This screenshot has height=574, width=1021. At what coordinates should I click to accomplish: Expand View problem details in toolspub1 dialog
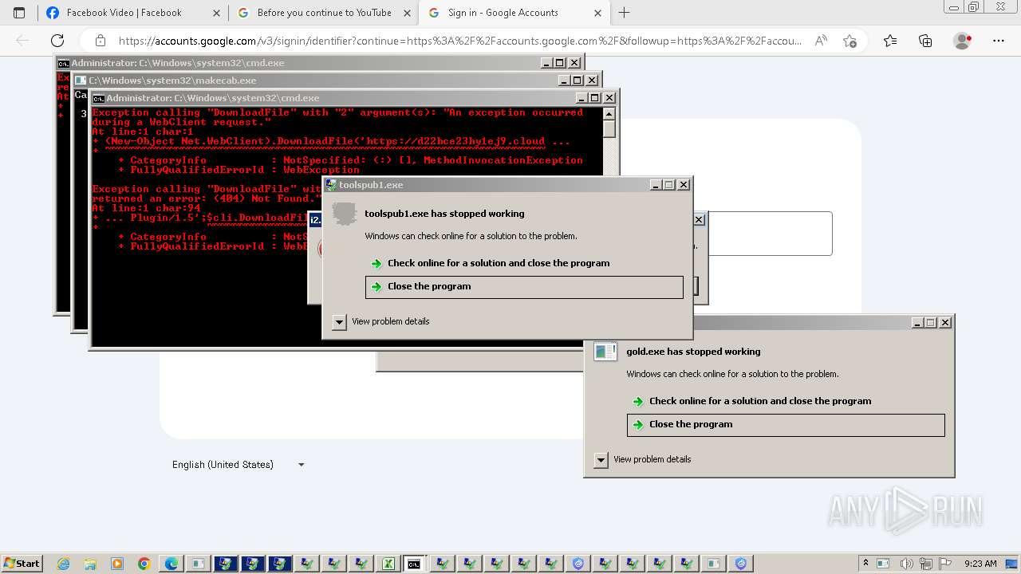pyautogui.click(x=339, y=321)
